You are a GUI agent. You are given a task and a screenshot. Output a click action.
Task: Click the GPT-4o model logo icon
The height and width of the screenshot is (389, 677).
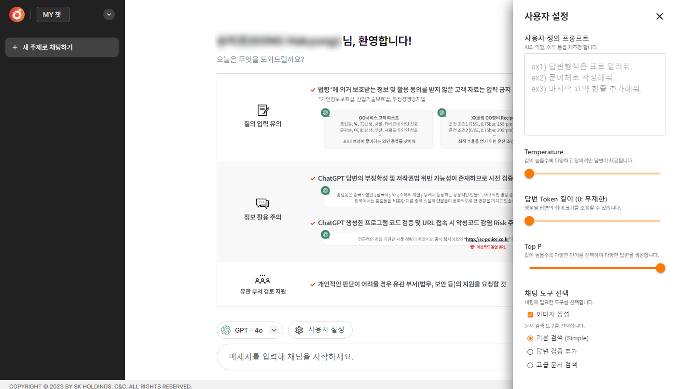226,330
